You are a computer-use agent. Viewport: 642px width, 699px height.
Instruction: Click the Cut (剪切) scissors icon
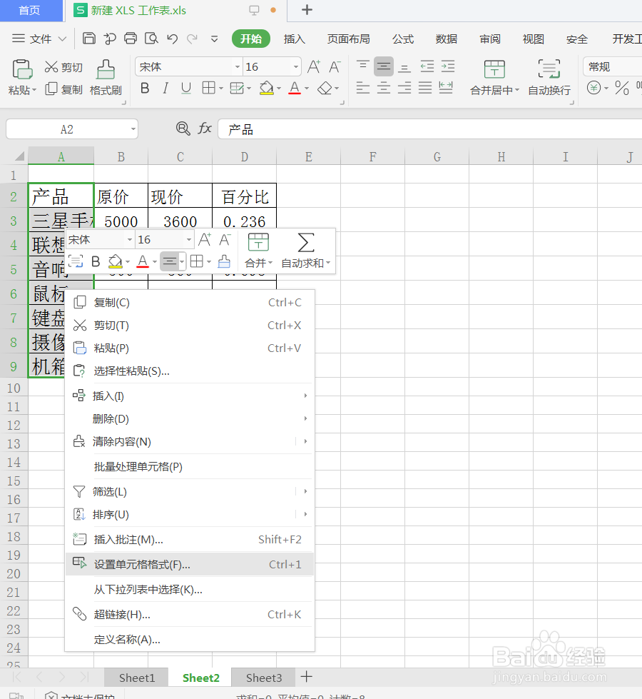point(50,66)
